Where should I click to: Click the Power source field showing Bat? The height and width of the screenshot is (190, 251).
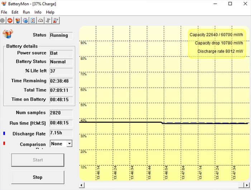pyautogui.click(x=61, y=53)
